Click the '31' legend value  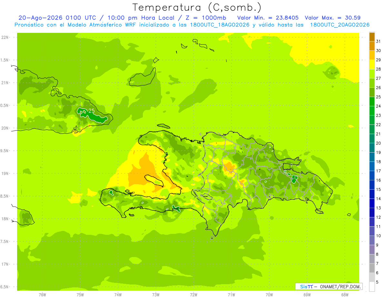[379, 41]
